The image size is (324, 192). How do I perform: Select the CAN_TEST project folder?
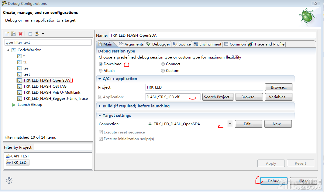click(18, 156)
